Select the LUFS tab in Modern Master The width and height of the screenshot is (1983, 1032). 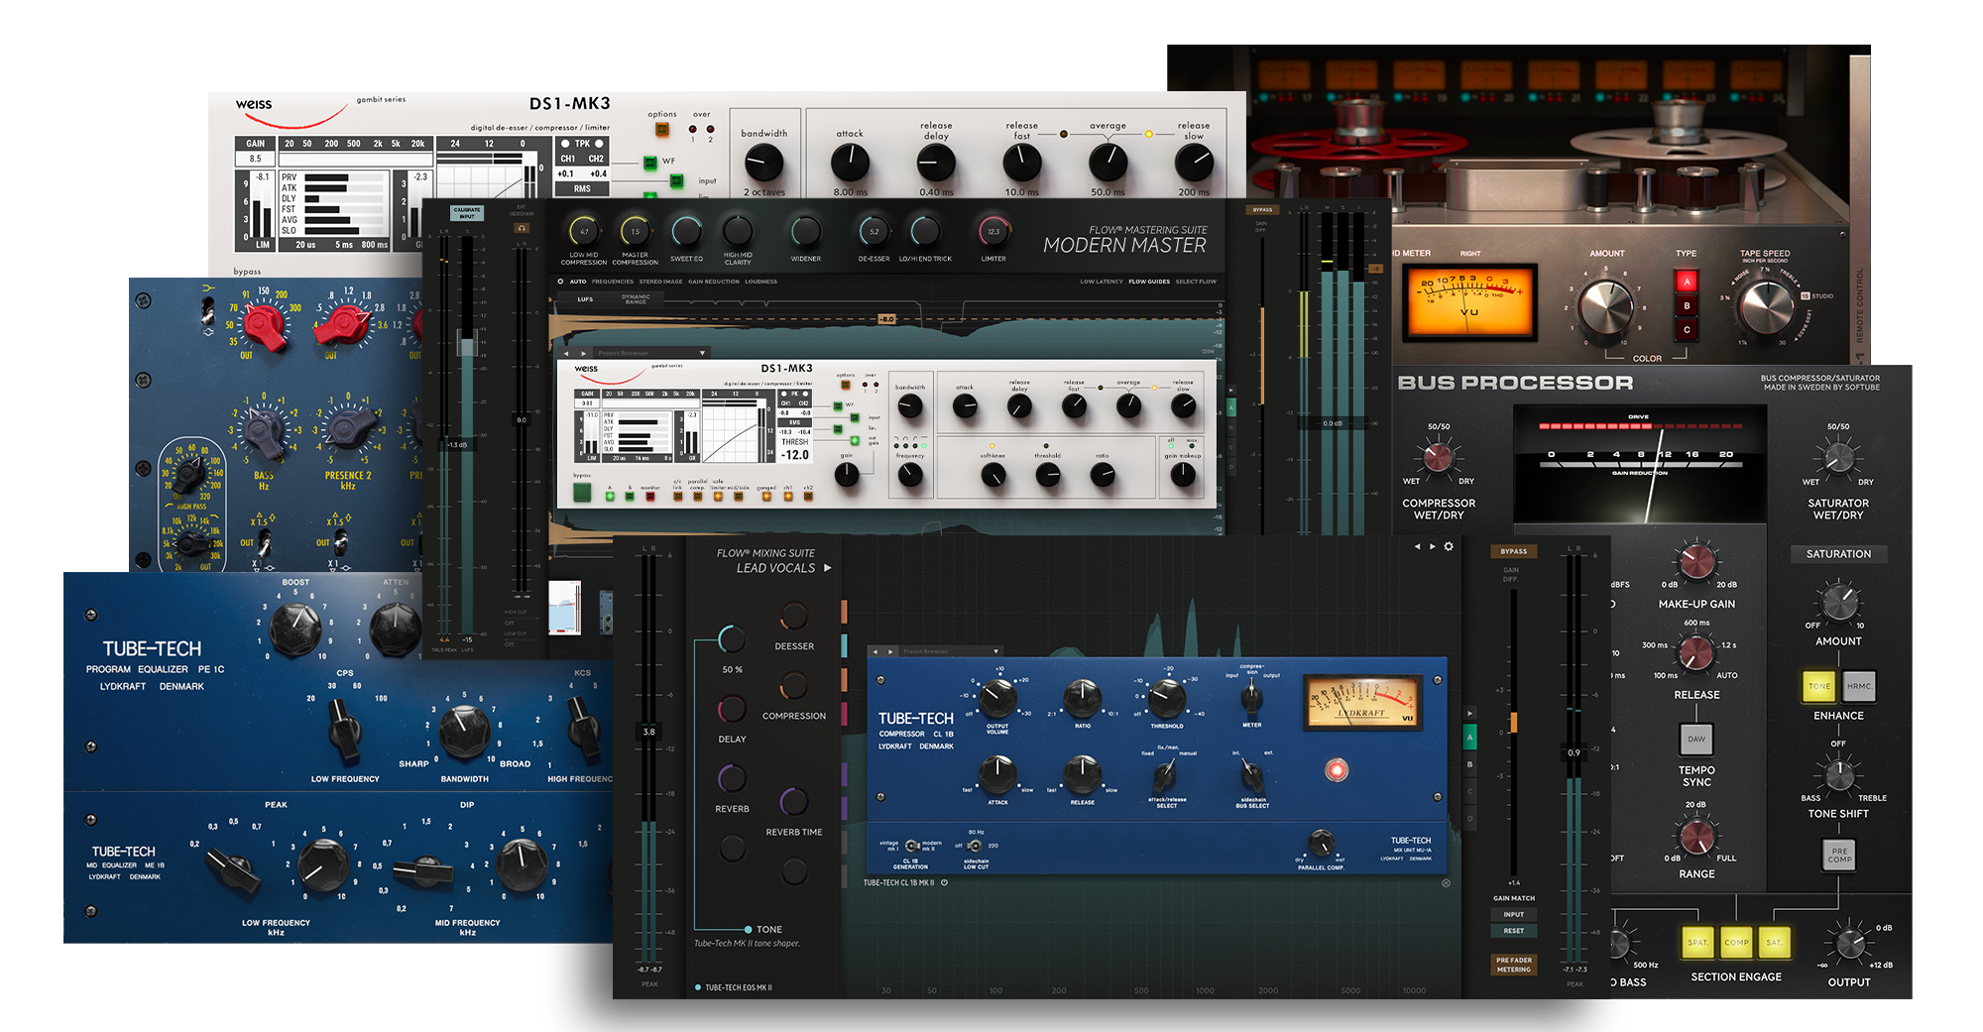pos(585,298)
